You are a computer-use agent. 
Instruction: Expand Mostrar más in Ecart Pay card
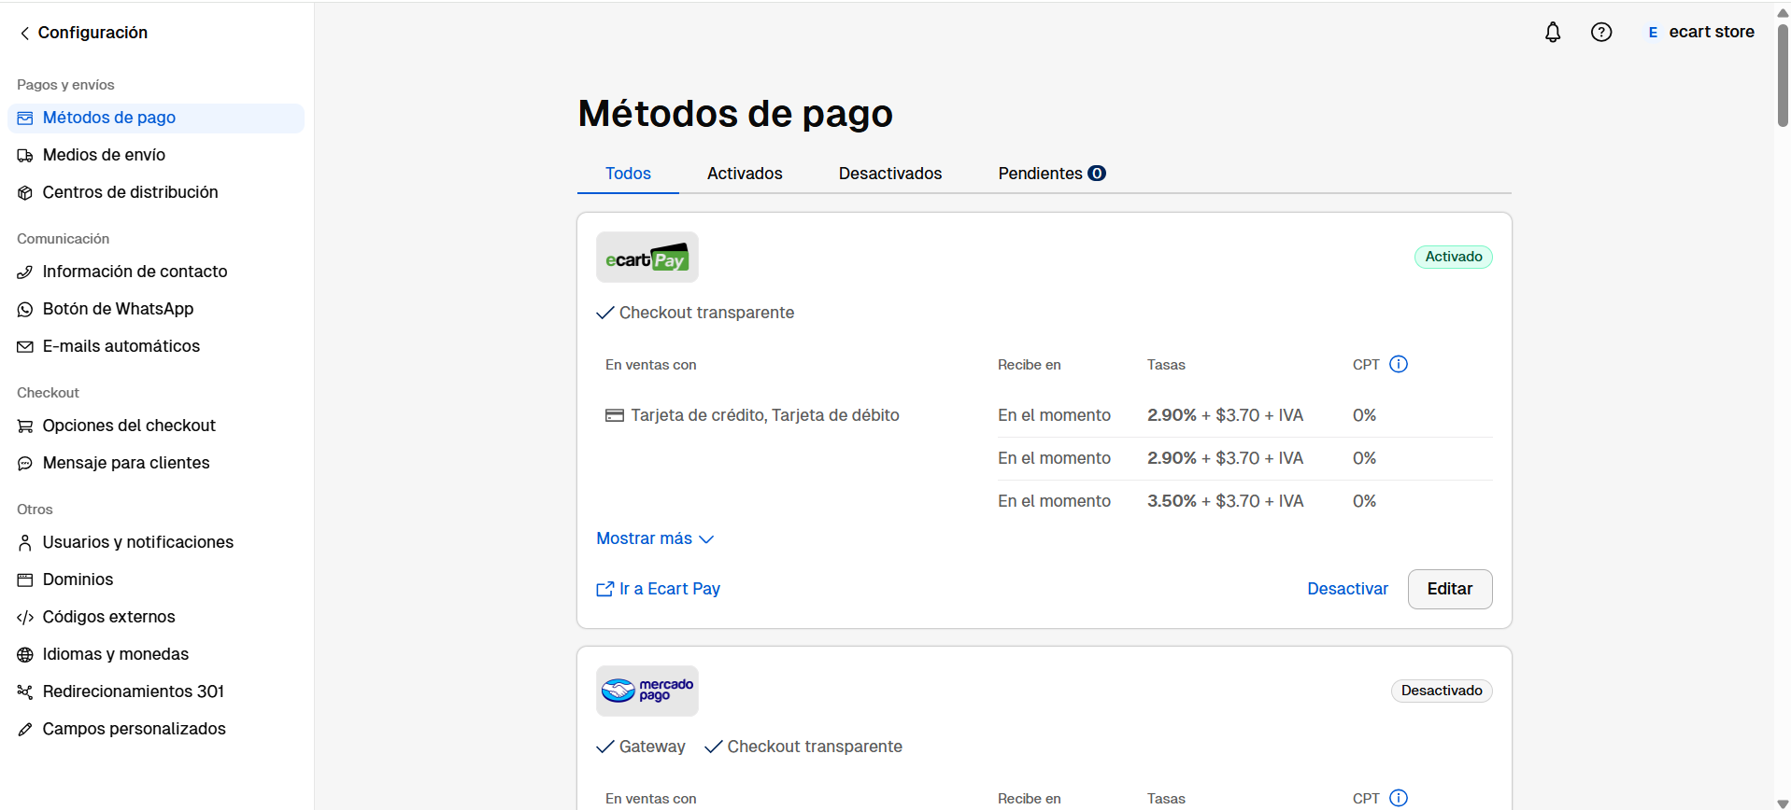655,538
